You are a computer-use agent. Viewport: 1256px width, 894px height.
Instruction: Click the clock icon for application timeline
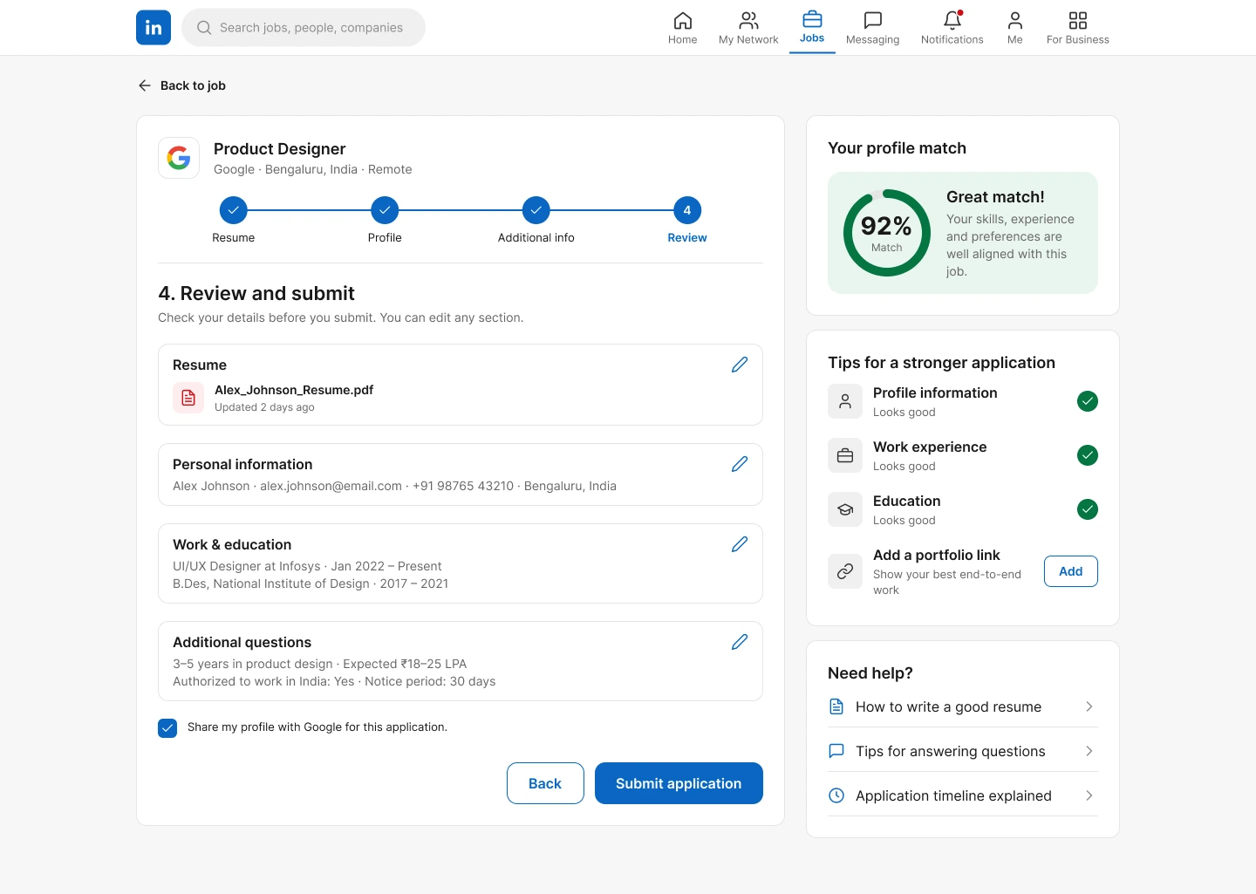[836, 795]
